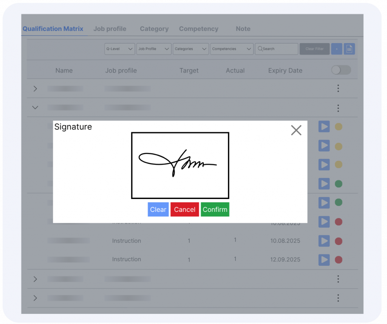Open the Q-Level filter dropdown

coord(119,49)
